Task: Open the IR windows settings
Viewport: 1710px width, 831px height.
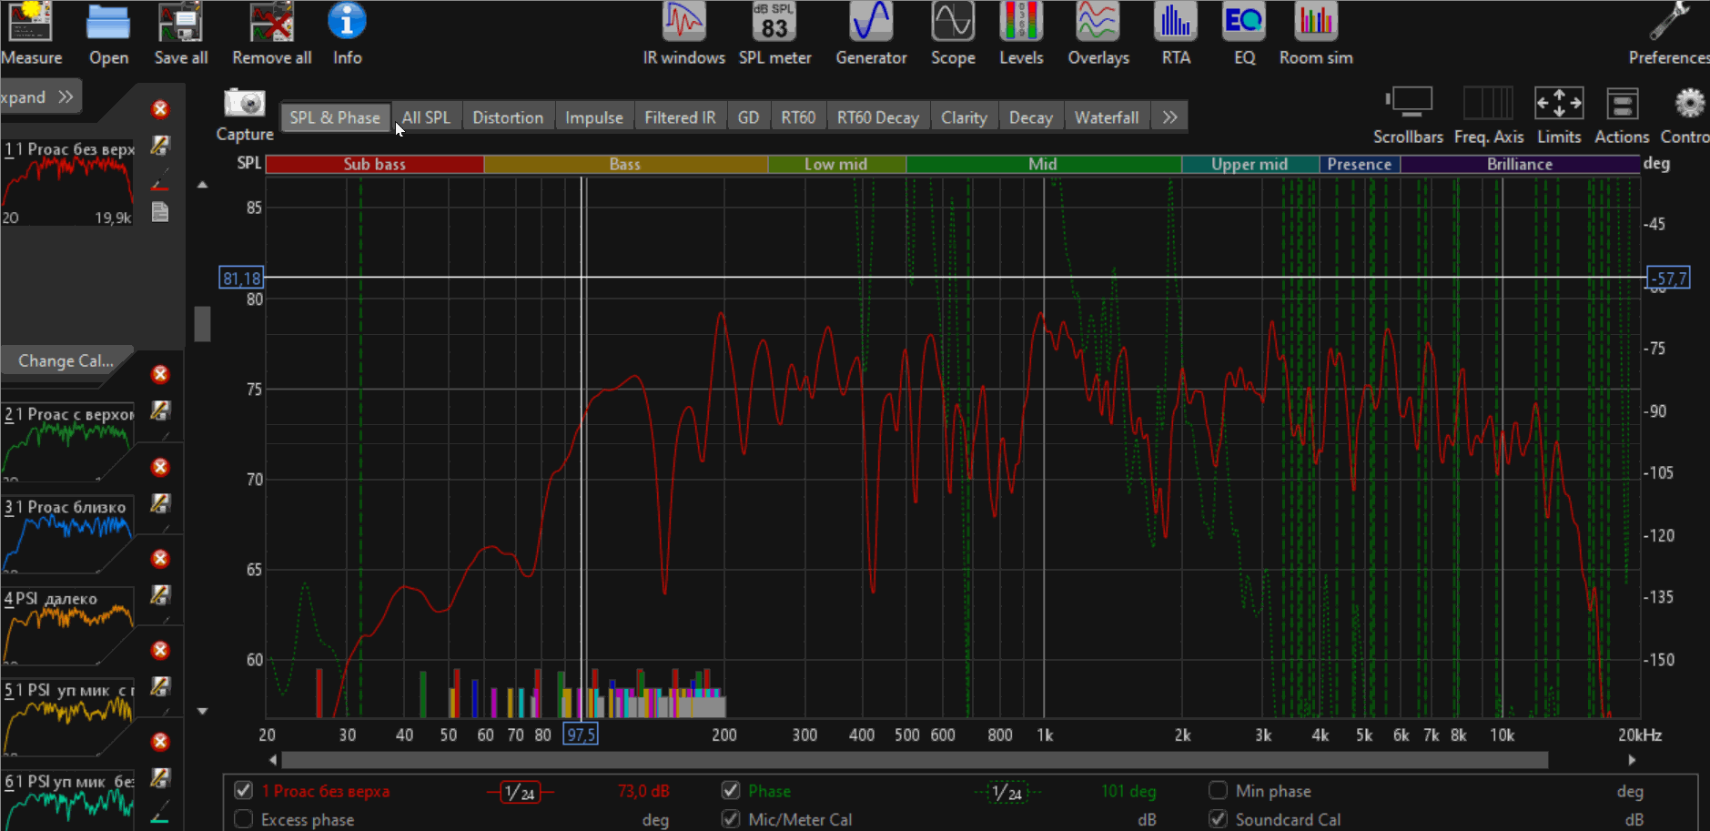Action: [x=683, y=35]
